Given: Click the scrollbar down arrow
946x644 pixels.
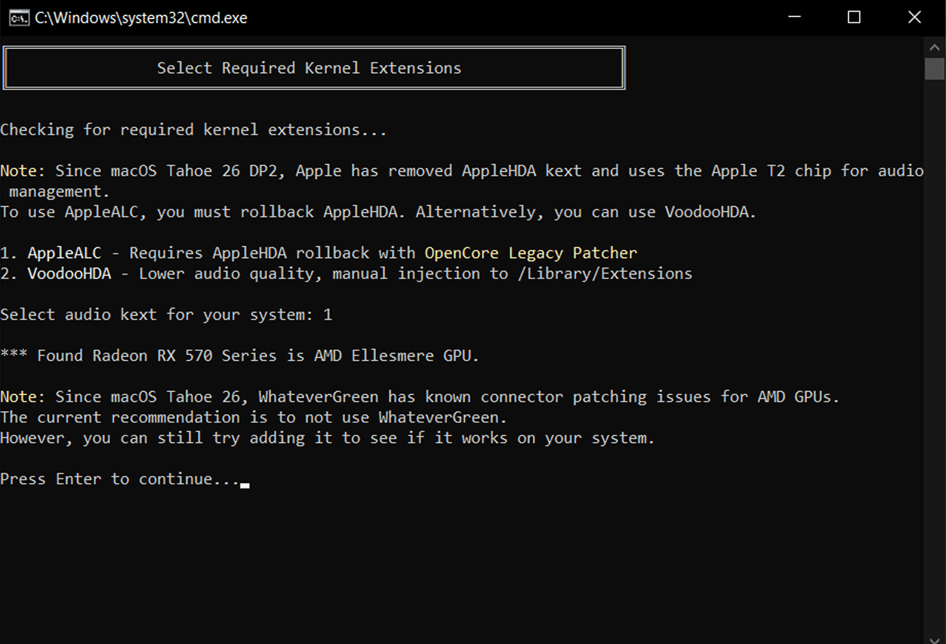Looking at the screenshot, I should coord(934,639).
